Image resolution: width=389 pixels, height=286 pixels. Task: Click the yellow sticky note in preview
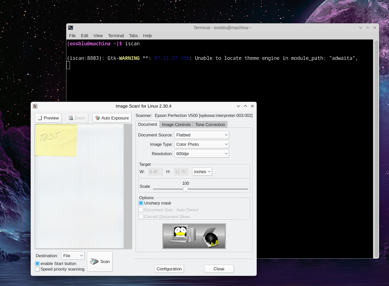coord(56,140)
